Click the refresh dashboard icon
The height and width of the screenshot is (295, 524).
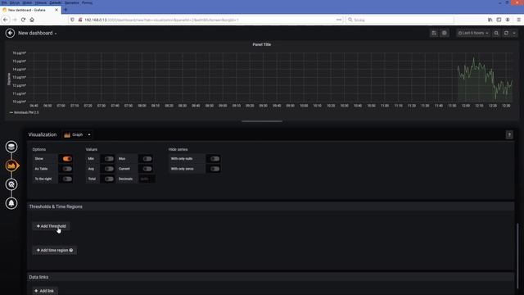click(x=506, y=33)
